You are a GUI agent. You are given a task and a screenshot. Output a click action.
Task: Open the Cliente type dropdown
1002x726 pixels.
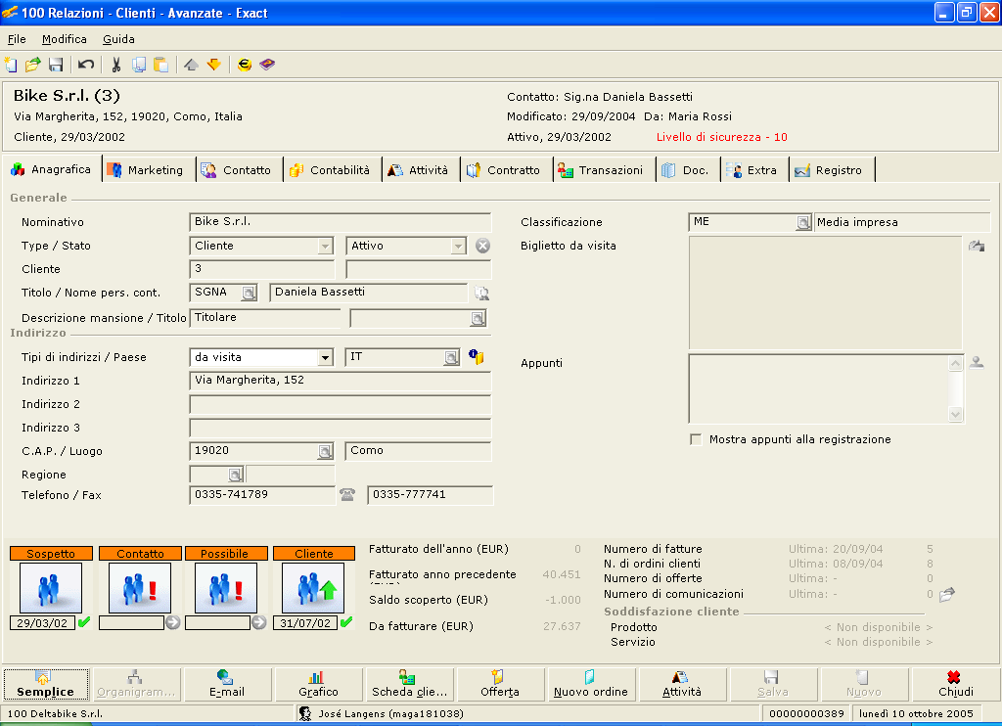click(325, 246)
